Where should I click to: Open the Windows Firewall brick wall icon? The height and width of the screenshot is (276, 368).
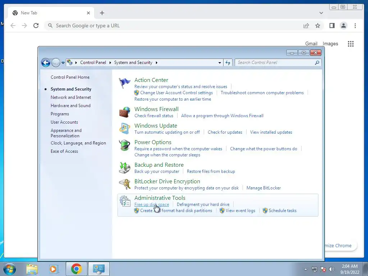(x=124, y=112)
